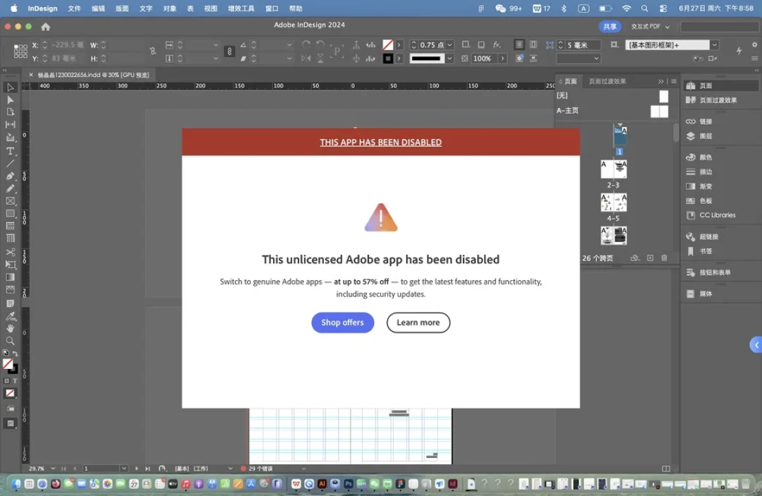Screen dimensions: 762x496
Task: Click the 共享 share button
Action: [x=610, y=27]
